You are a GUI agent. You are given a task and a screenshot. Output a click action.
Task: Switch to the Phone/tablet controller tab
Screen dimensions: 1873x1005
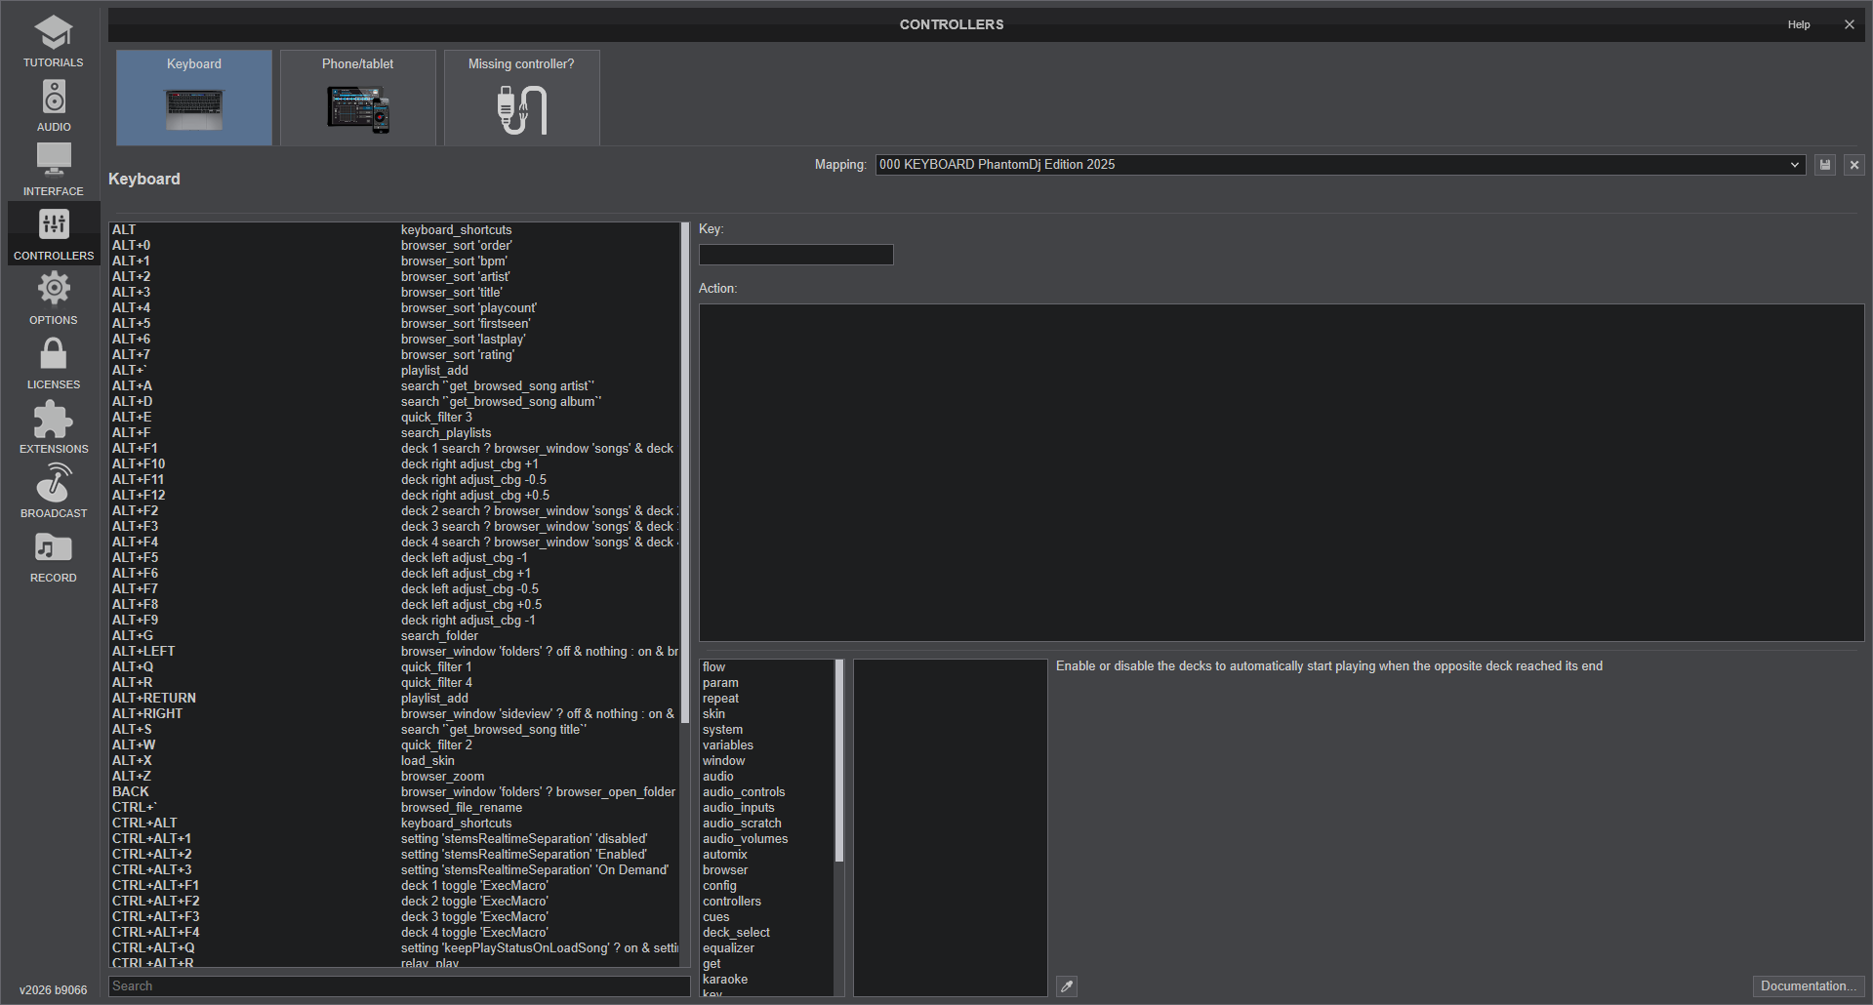point(358,98)
